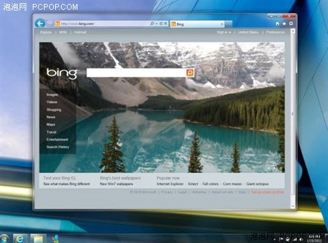Open News in the Bing sidebar
This screenshot has height=243, width=328.
[x=51, y=117]
